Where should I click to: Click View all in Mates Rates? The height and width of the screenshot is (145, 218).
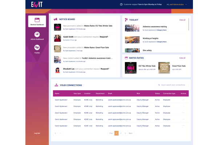coord(182,58)
